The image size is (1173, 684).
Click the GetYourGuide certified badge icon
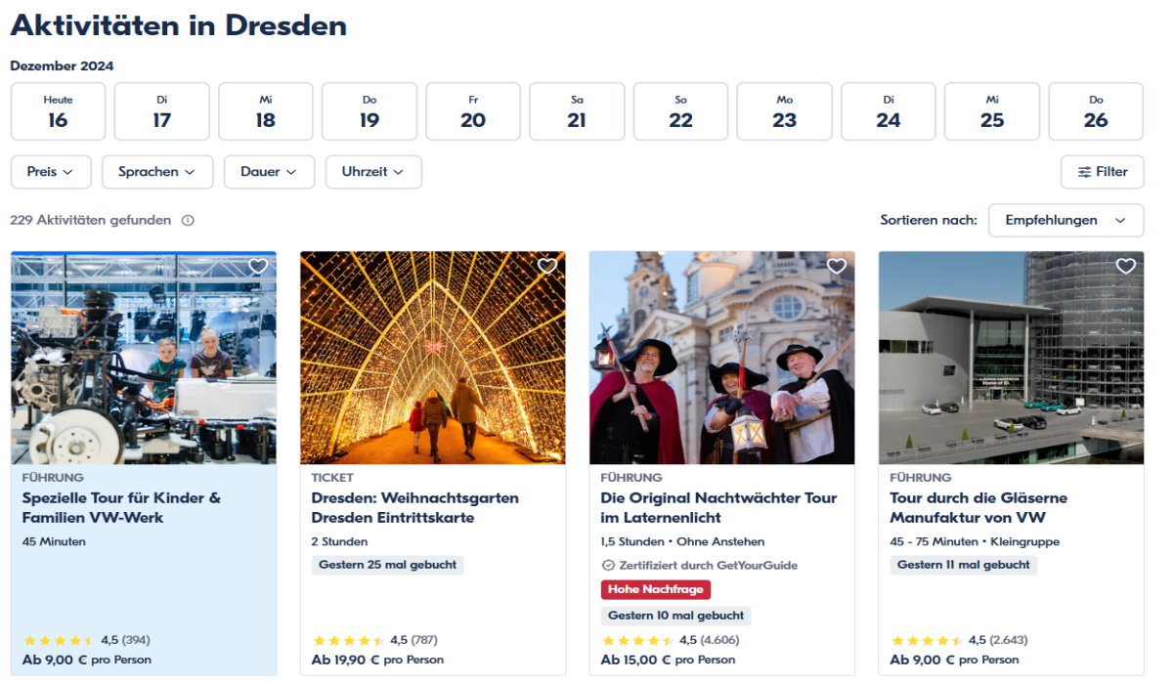tap(608, 565)
